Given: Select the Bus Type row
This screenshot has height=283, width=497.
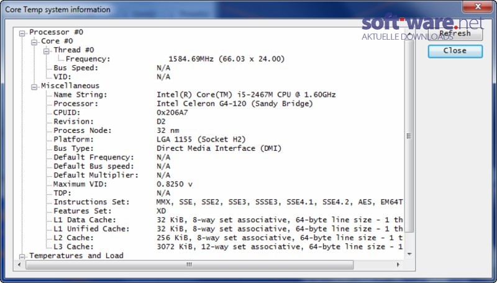Looking at the screenshot, I should [x=167, y=148].
